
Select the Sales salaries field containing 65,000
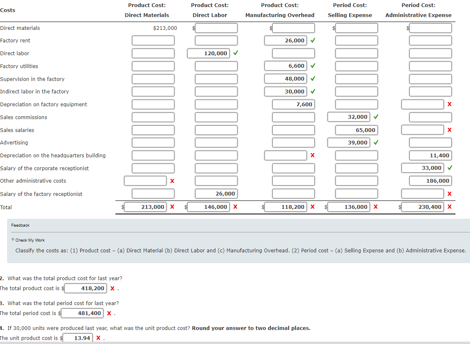356,130
